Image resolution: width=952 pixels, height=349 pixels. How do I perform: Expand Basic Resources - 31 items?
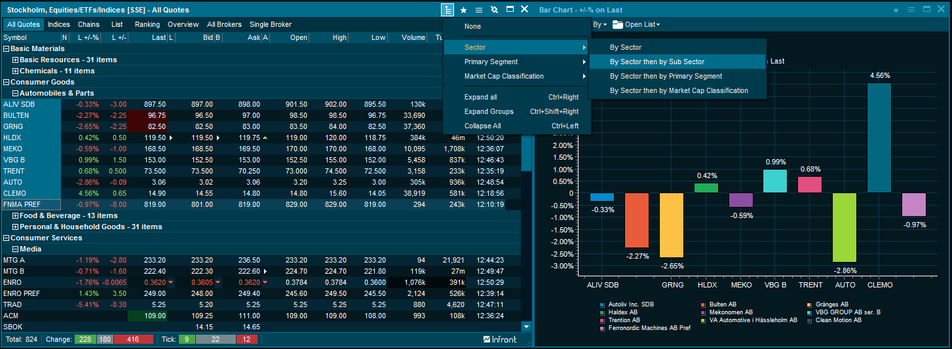tap(16, 60)
